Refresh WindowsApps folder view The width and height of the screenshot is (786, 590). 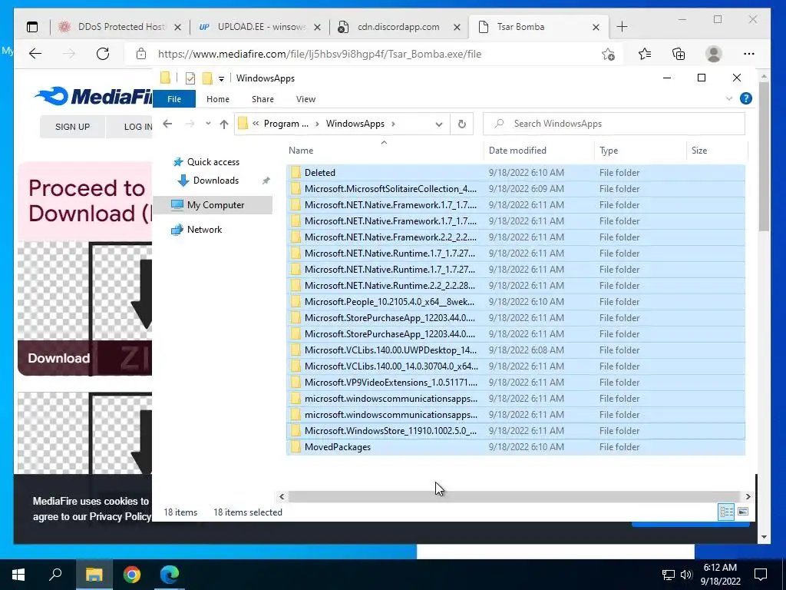461,124
